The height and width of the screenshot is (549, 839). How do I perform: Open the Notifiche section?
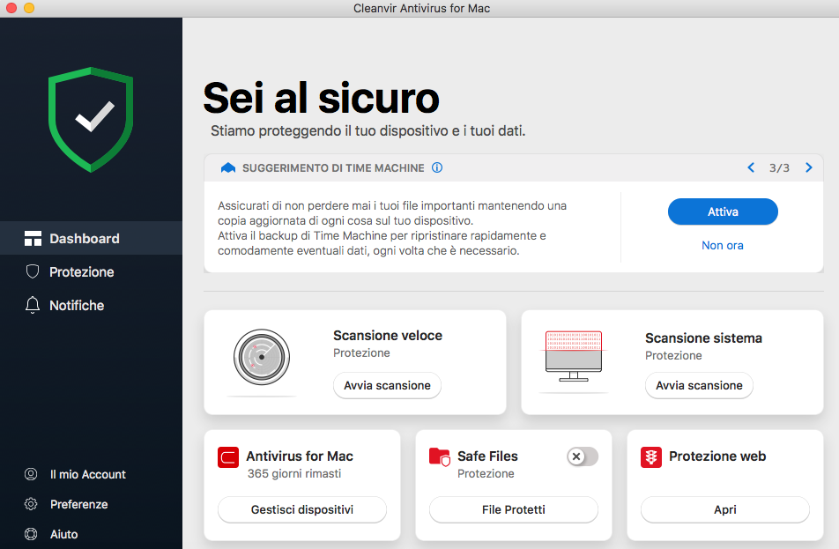click(91, 305)
